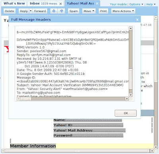Click the Full Message Headers dialog title
Image resolution: width=159 pixels, height=154 pixels.
click(31, 19)
